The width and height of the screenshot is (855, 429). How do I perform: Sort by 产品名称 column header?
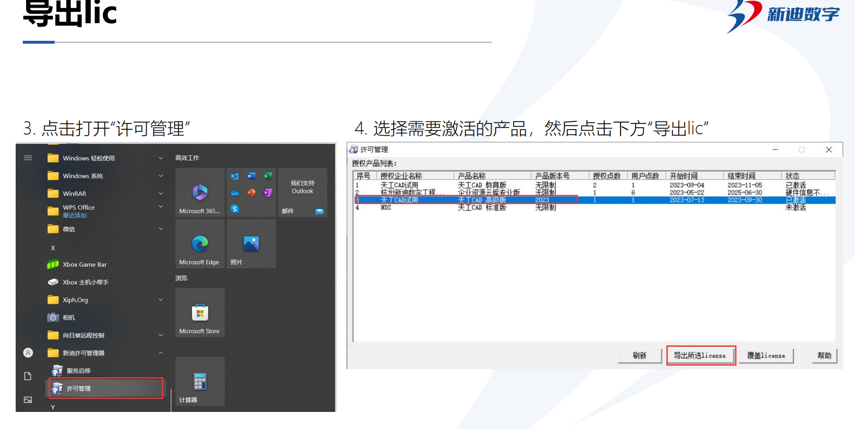[493, 176]
